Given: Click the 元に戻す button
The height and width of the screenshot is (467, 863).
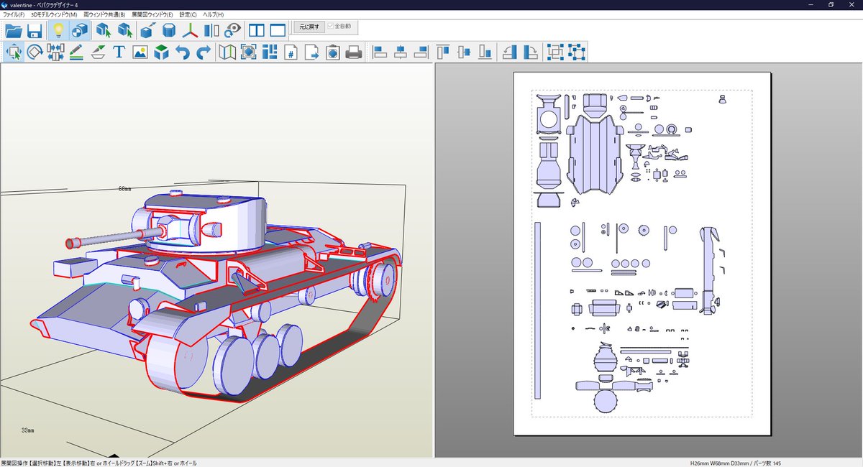Looking at the screenshot, I should [x=309, y=27].
